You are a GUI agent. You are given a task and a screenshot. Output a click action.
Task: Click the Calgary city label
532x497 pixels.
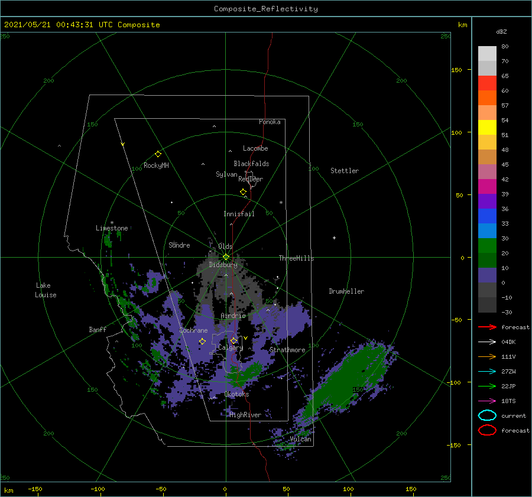[231, 347]
